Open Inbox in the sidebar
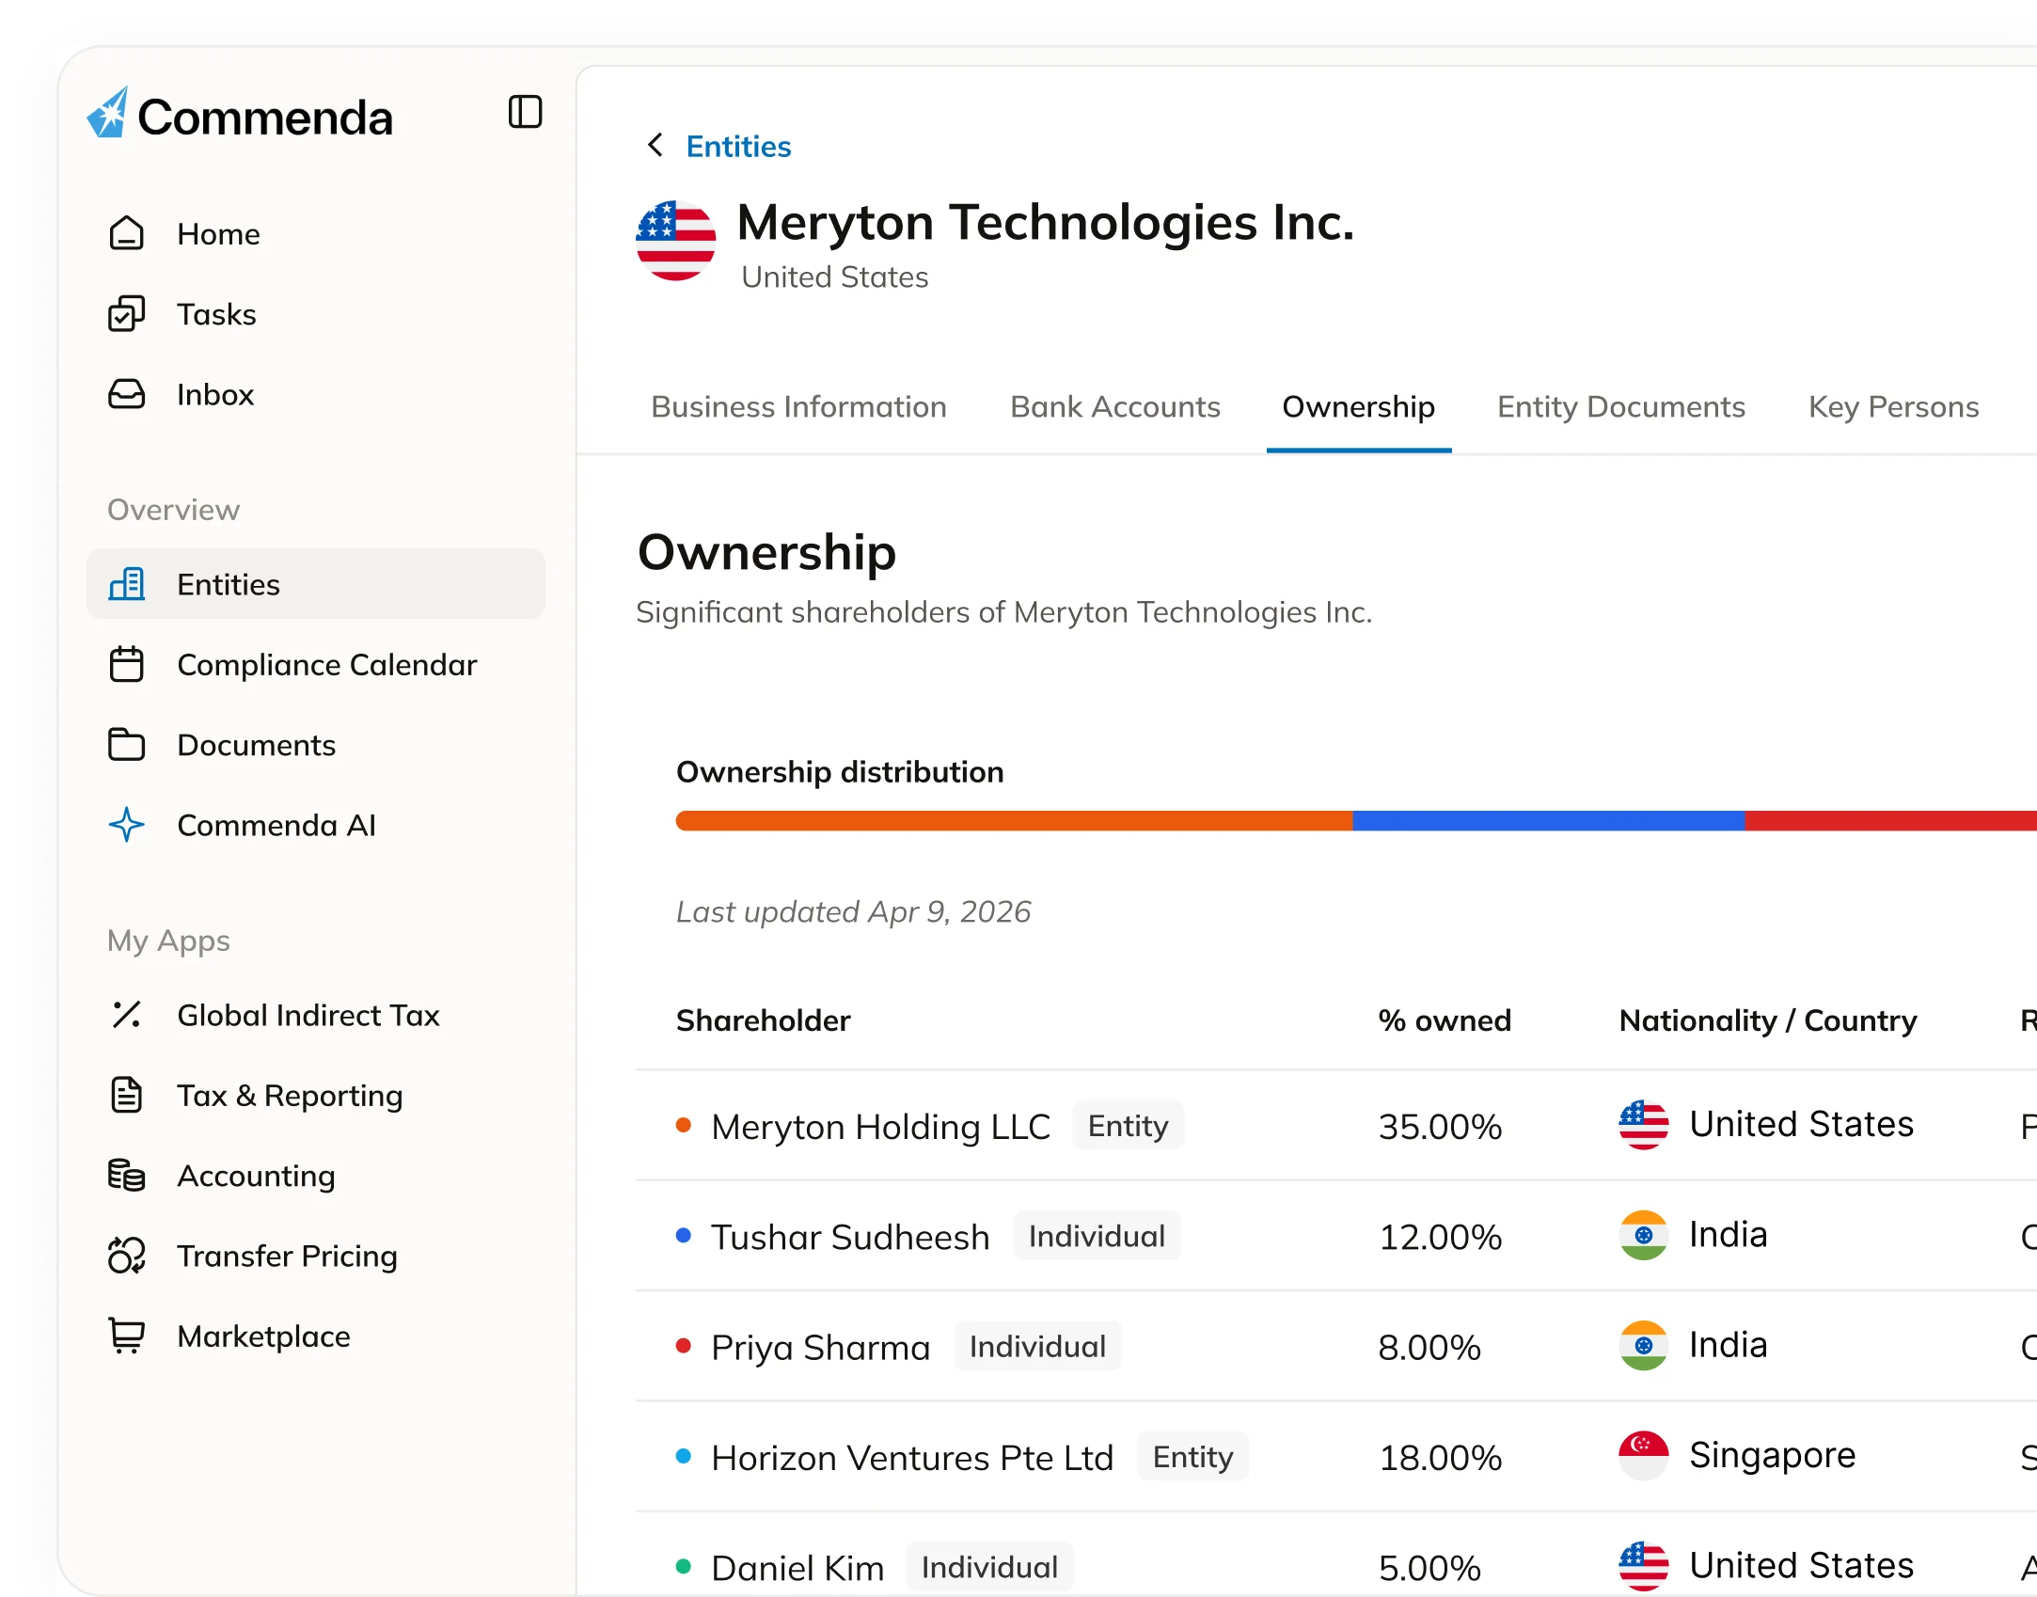This screenshot has height=1597, width=2037. tap(315, 394)
